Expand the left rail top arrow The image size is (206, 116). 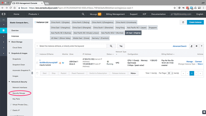(x=4, y=25)
